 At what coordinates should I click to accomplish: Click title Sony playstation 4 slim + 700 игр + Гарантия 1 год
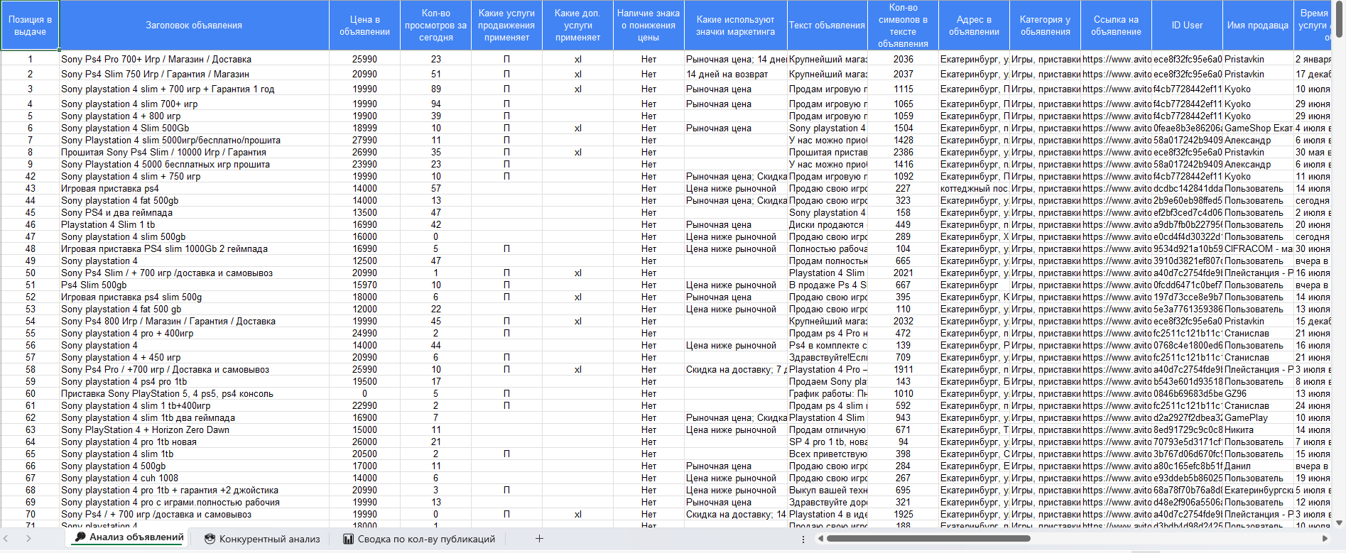[168, 89]
